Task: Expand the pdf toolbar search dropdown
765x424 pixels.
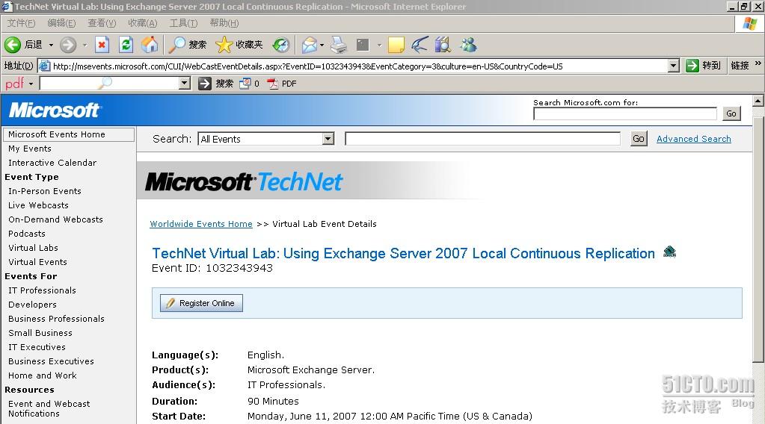Action: 185,84
